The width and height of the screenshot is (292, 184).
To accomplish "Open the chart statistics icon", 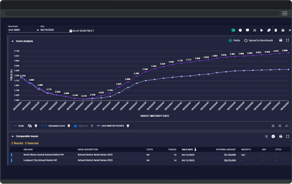I will [255, 30].
